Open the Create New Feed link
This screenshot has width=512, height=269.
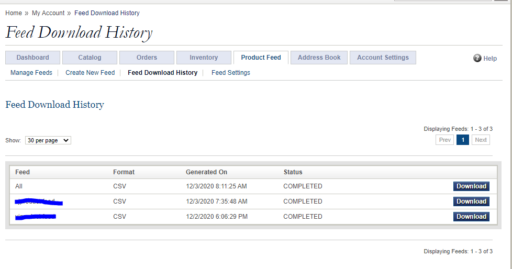pyautogui.click(x=90, y=73)
